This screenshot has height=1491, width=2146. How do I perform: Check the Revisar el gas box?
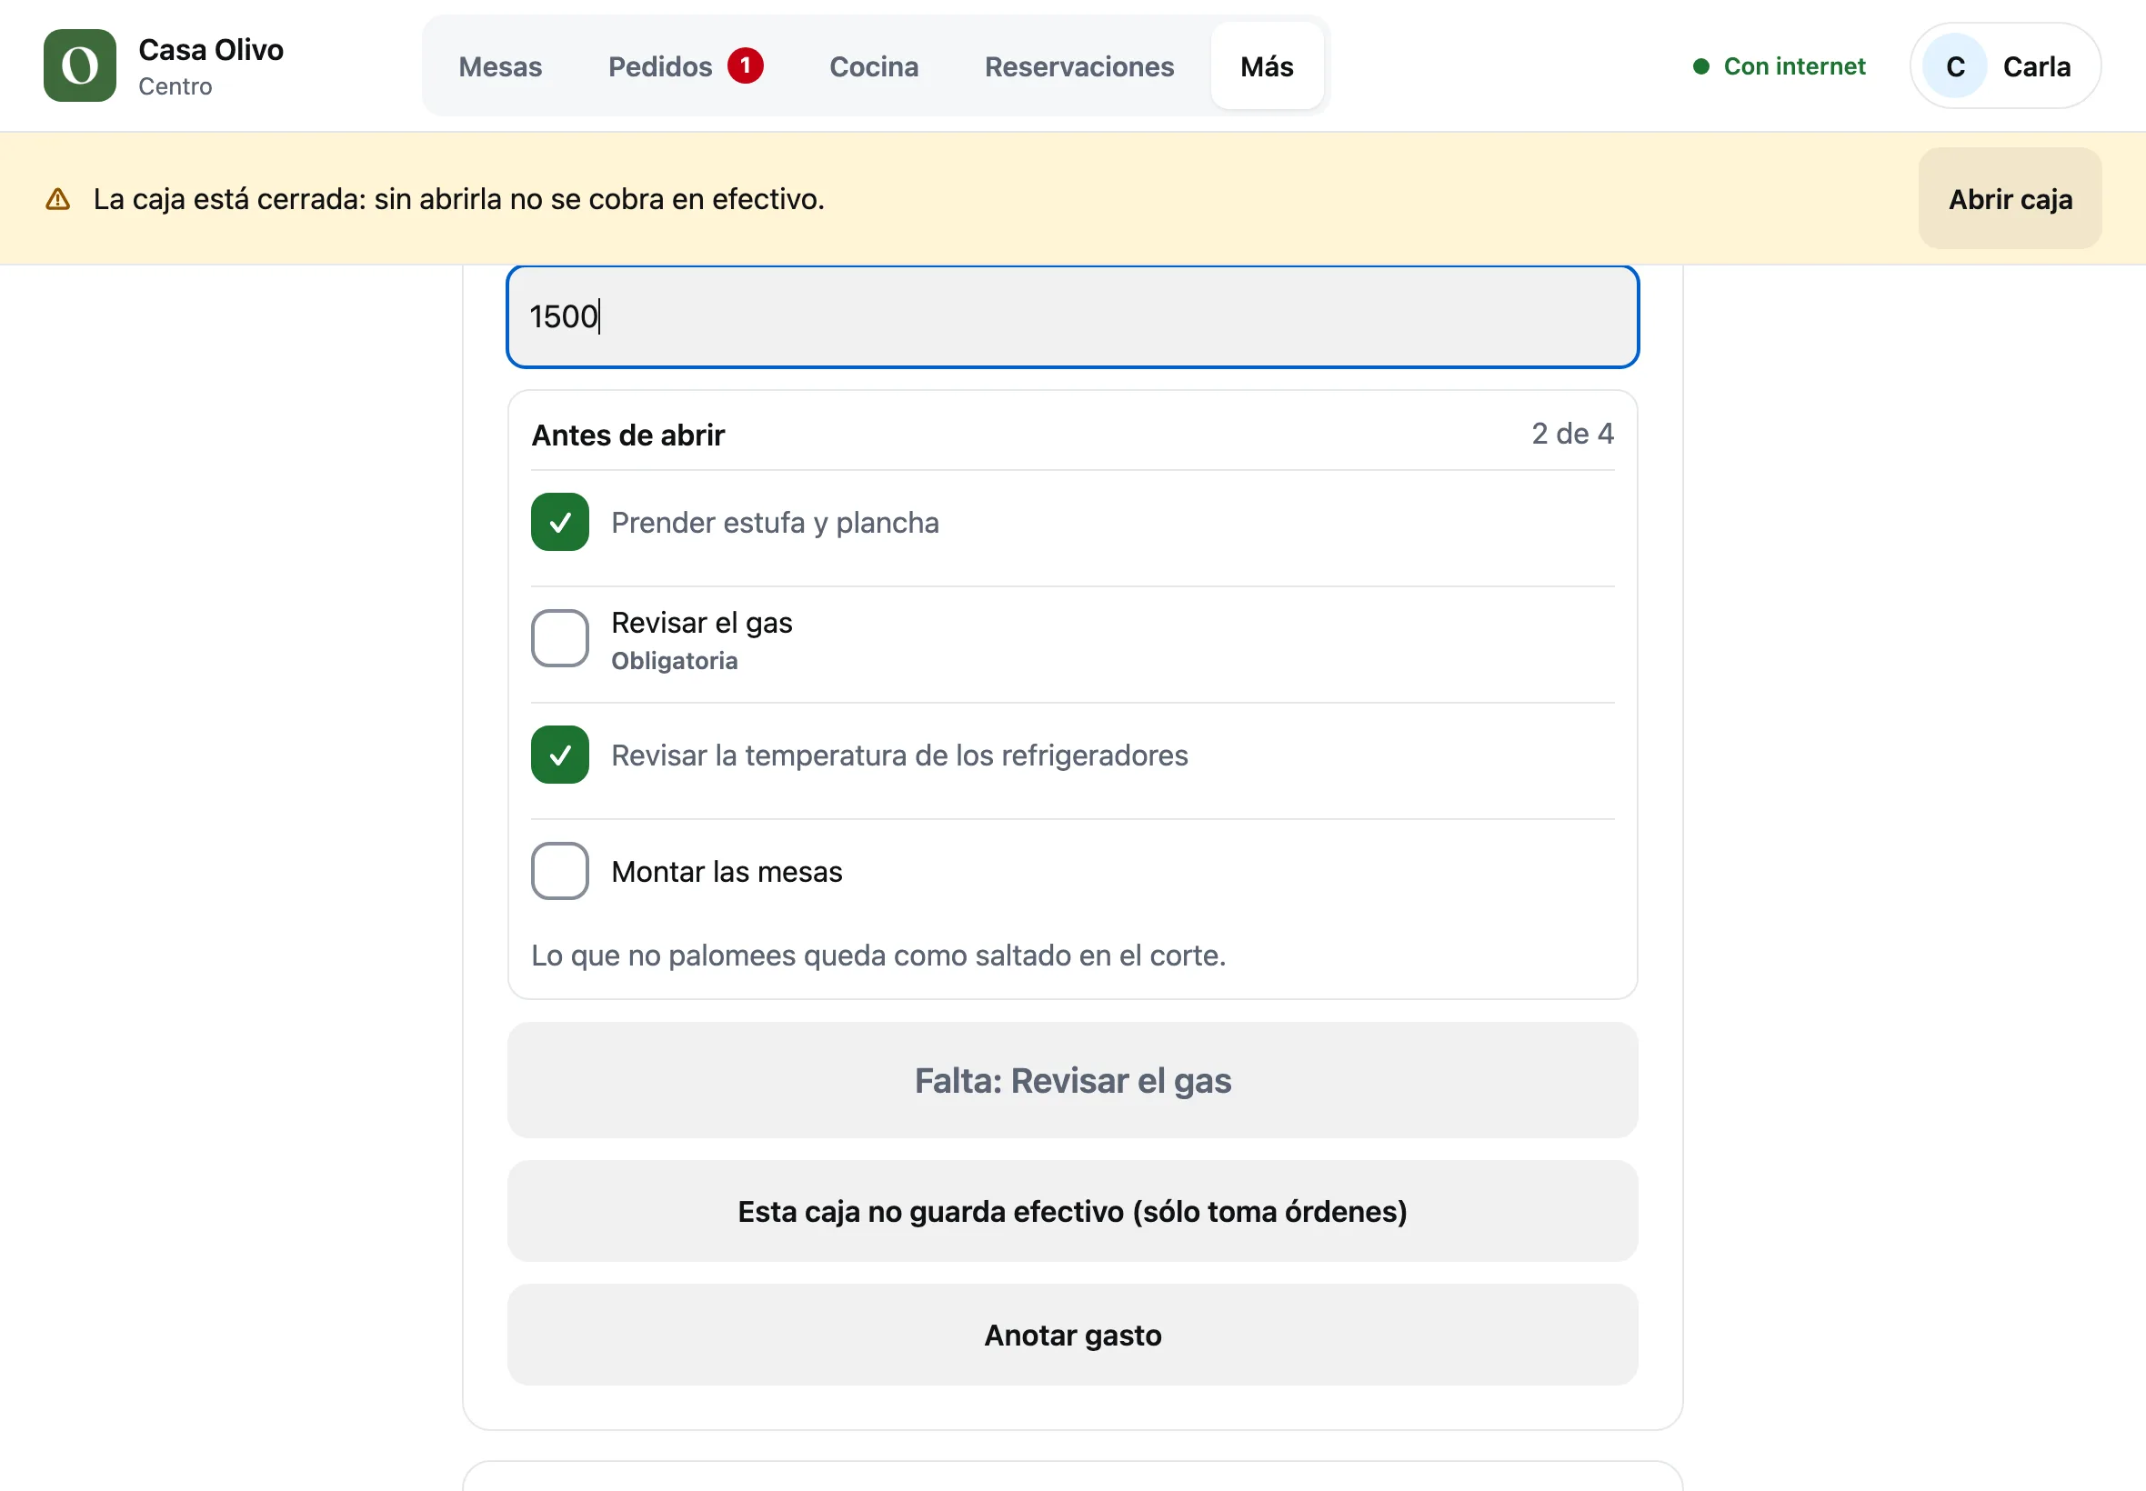(559, 639)
